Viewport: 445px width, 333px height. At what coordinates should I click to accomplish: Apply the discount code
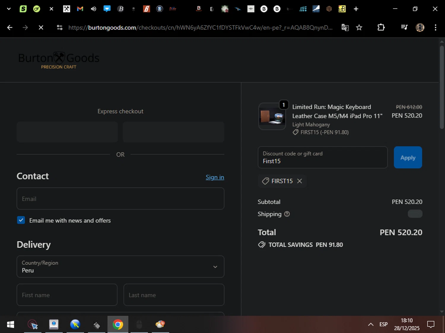[408, 157]
